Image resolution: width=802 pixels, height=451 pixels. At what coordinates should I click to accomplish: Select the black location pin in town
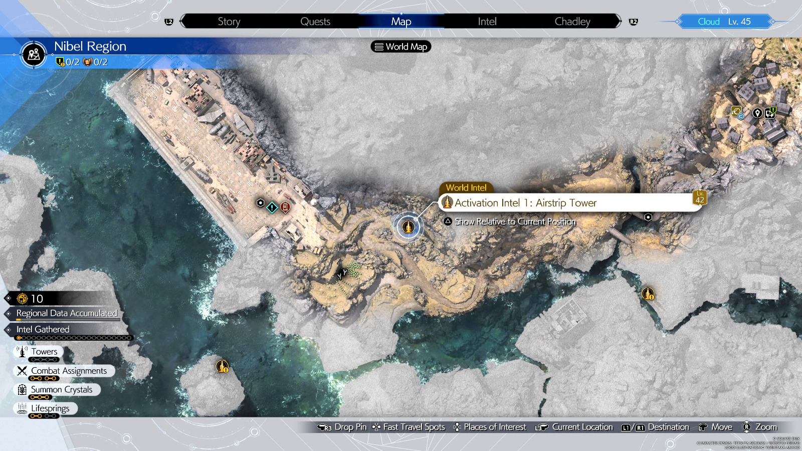tap(757, 113)
